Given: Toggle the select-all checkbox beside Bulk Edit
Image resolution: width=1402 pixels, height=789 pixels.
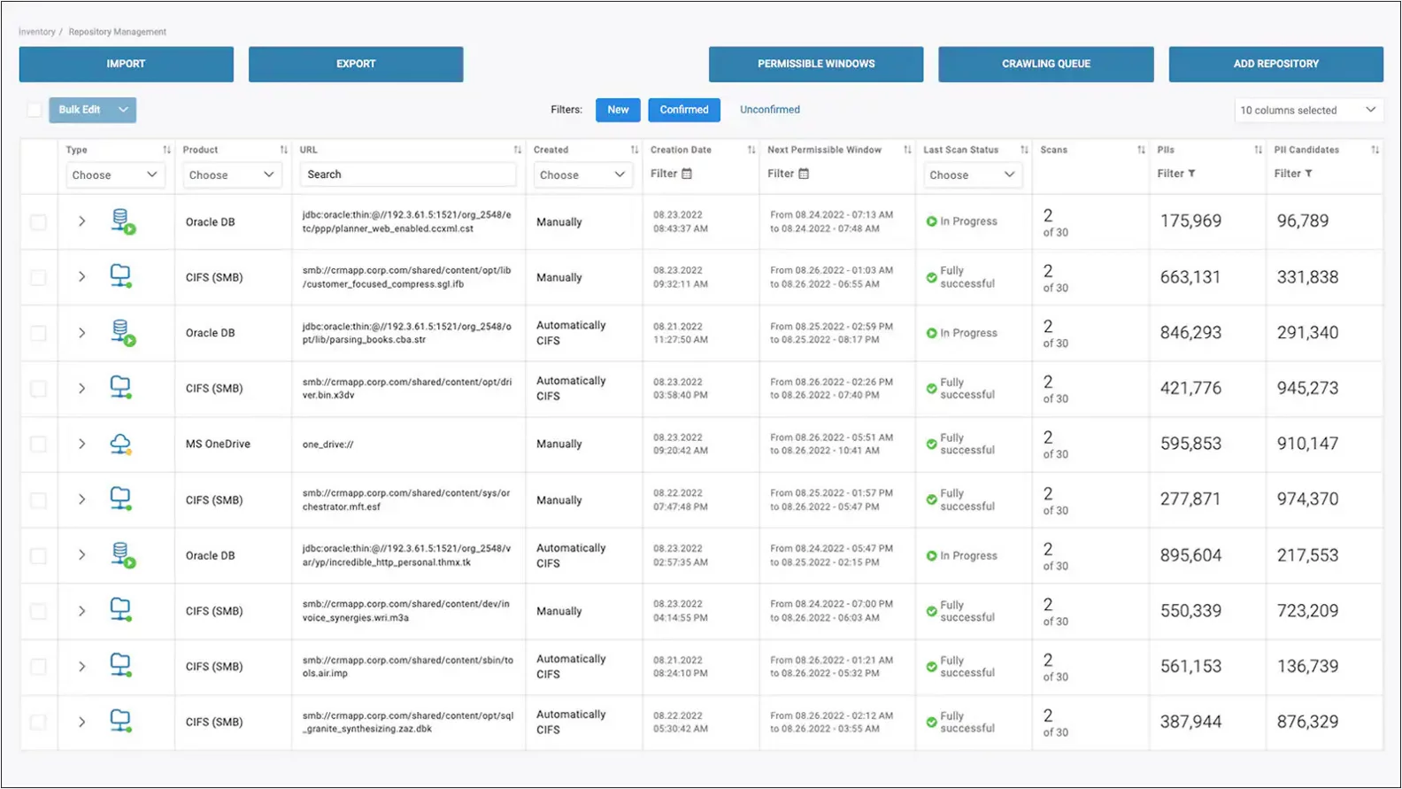Looking at the screenshot, I should tap(34, 110).
